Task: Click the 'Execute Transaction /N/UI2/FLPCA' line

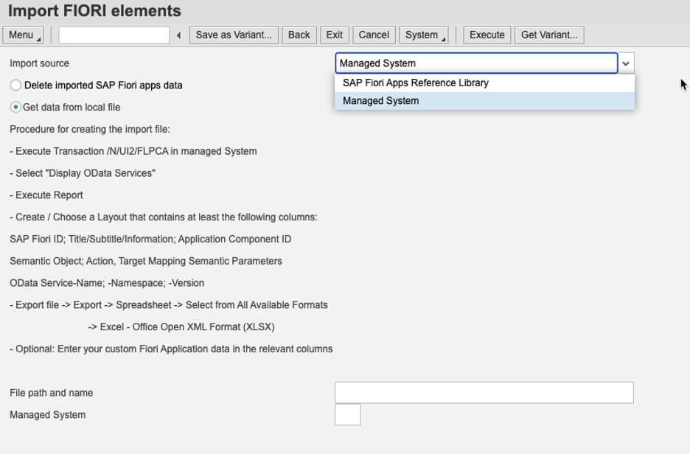Action: pyautogui.click(x=133, y=151)
